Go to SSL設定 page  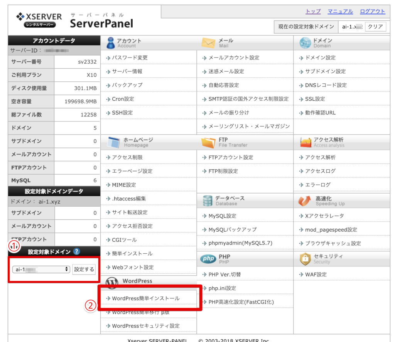(315, 99)
